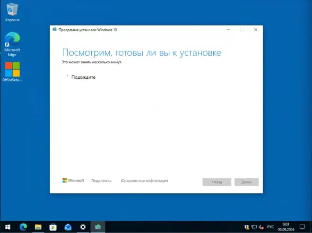Close the Windows 10 Setup window
This screenshot has width=312, height=233.
(256, 30)
